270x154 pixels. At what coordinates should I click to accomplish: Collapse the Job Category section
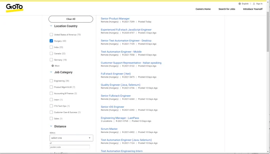(x=51, y=72)
